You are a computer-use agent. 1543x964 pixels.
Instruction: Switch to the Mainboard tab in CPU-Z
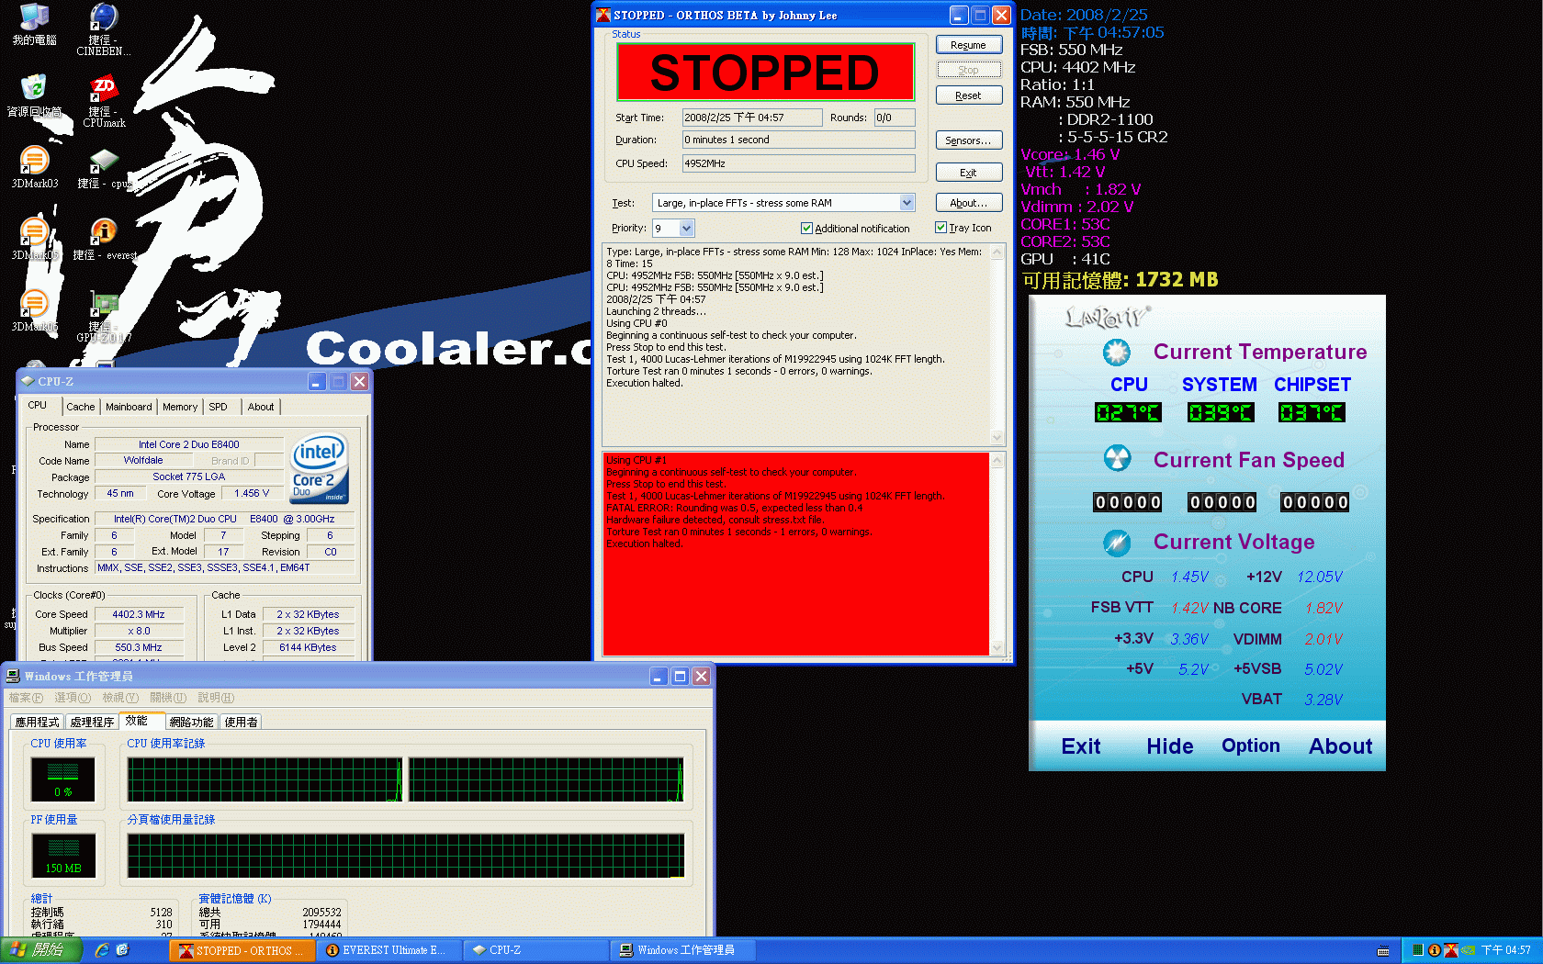tap(129, 407)
